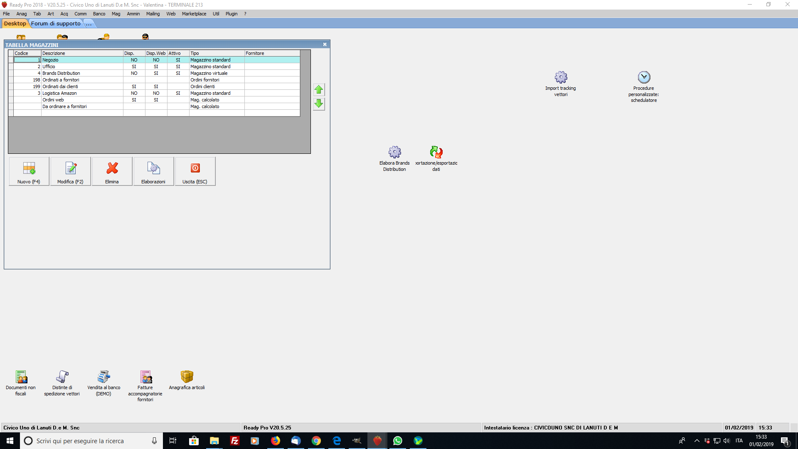Select the Brands Distribution row
798x449 pixels.
[154, 73]
